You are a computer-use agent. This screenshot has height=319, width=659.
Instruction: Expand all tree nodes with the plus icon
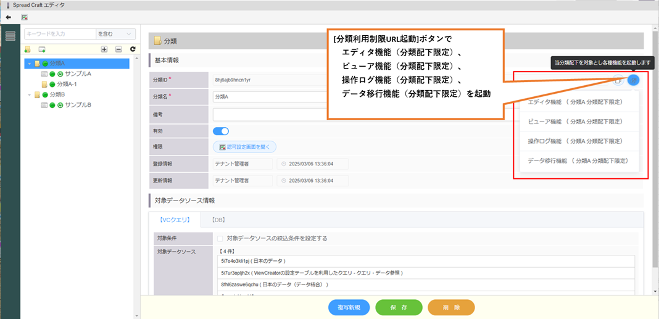[104, 49]
